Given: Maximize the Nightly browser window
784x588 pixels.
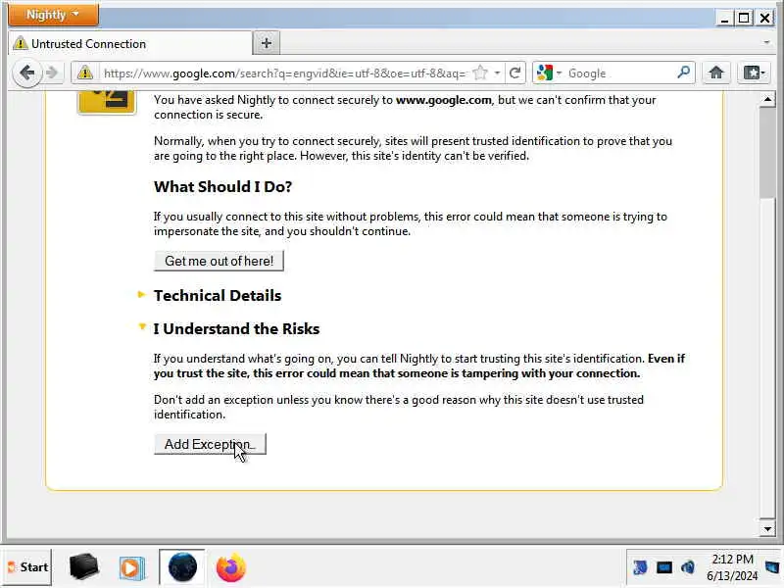Looking at the screenshot, I should 744,19.
